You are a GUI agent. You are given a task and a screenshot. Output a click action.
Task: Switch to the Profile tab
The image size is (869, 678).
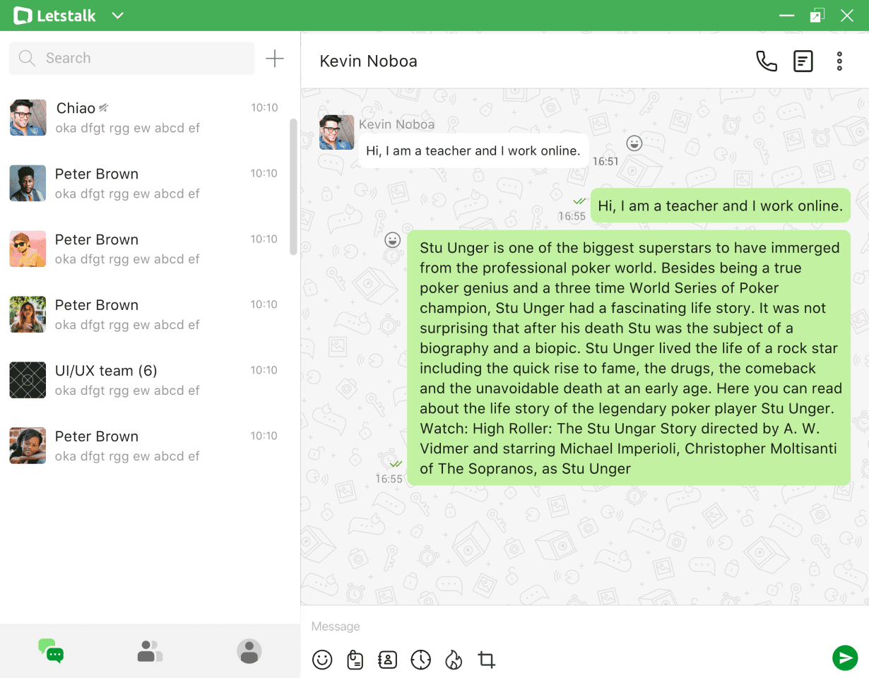pos(249,651)
